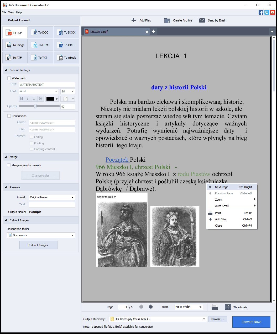Screen dimensions: 277x334
Task: Click Create Archive toolbar icon
Action: pos(167,20)
